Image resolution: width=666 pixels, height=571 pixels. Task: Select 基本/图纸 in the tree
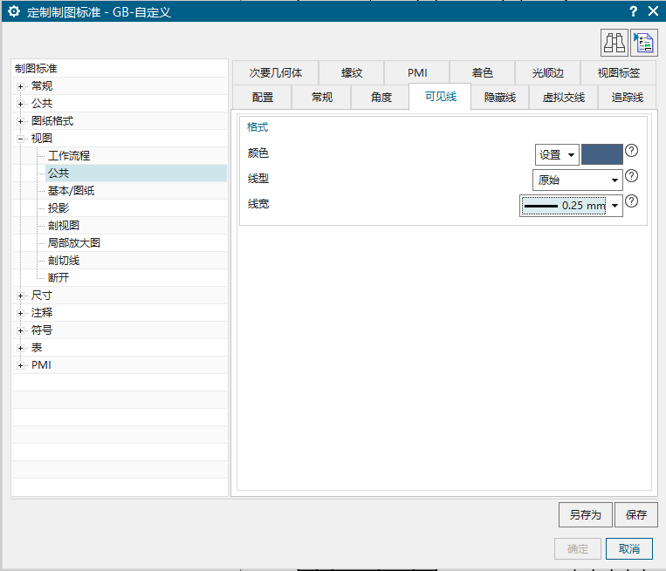coord(71,190)
